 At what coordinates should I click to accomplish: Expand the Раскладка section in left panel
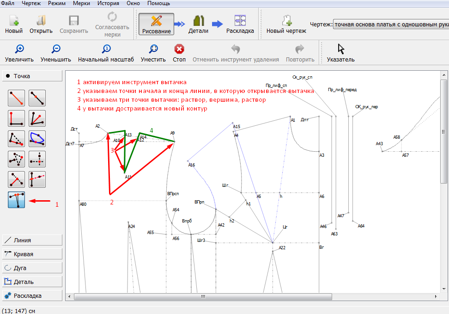coord(32,296)
